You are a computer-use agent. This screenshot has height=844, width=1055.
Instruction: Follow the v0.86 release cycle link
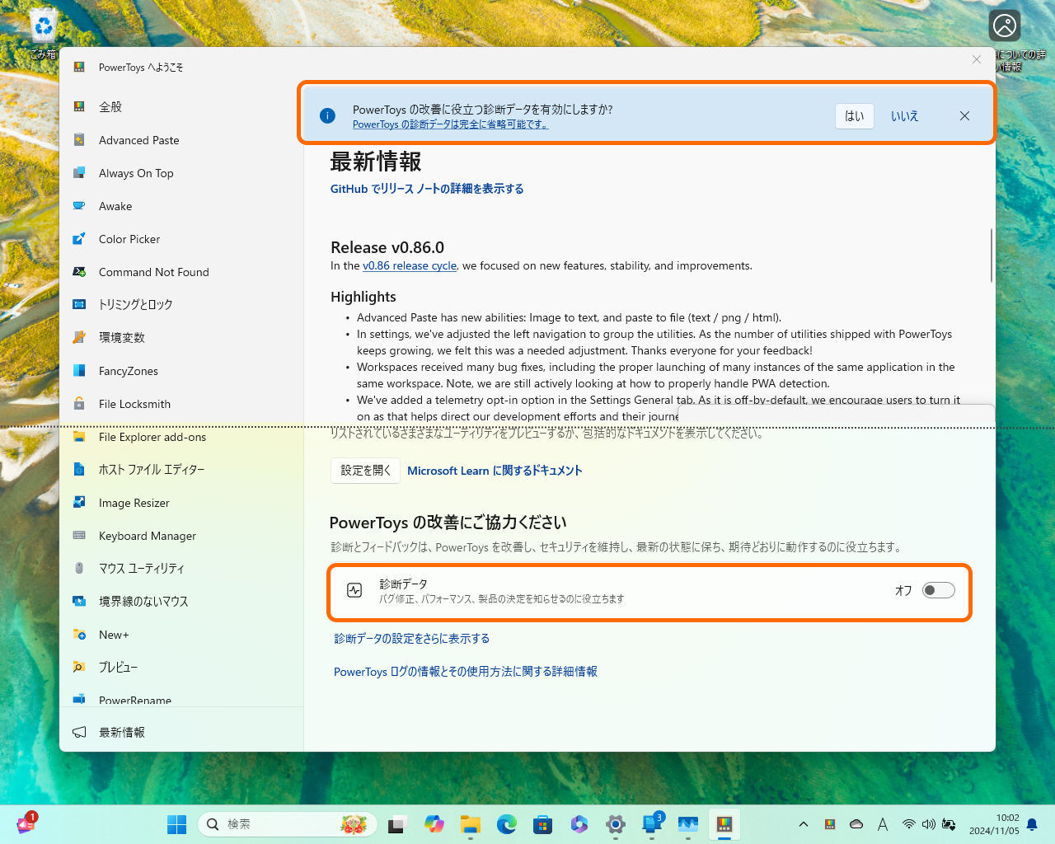[x=410, y=266]
